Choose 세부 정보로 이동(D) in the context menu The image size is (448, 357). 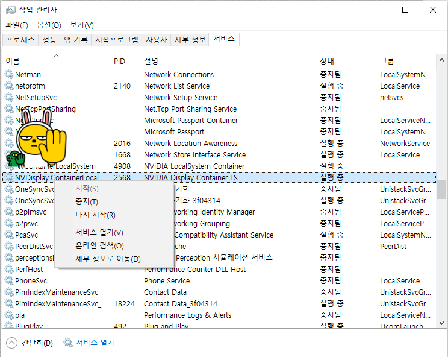click(114, 259)
